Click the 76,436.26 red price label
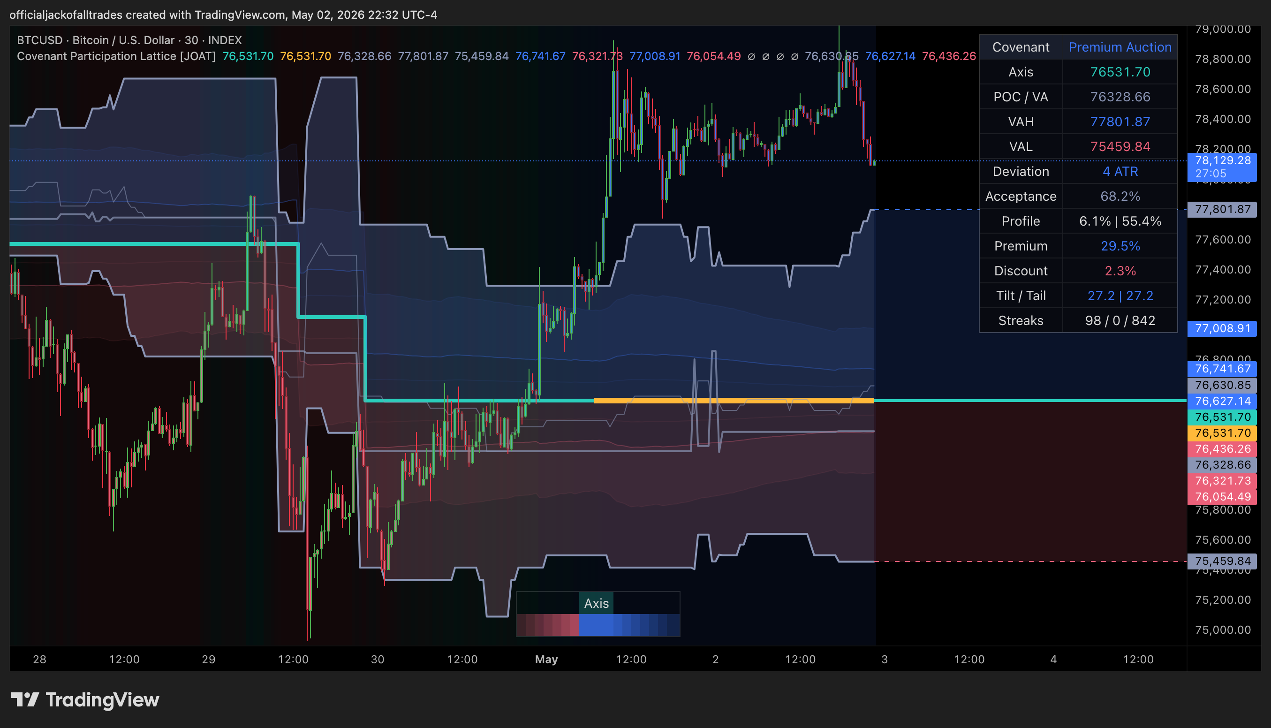This screenshot has height=728, width=1271. click(x=1221, y=449)
